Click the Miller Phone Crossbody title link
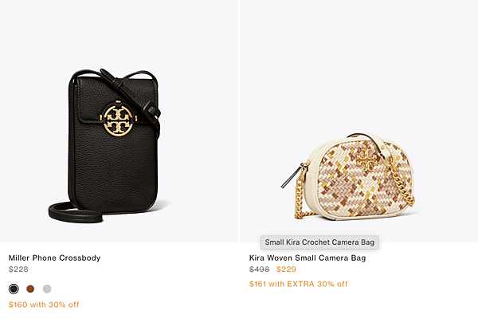Screen dimensions: 478x323 54,258
